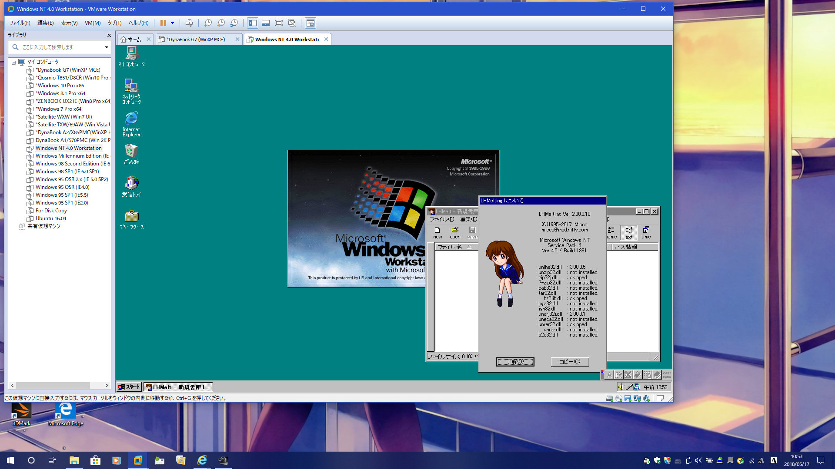Enter full screen mode icon
835x469 pixels.
coord(279,23)
